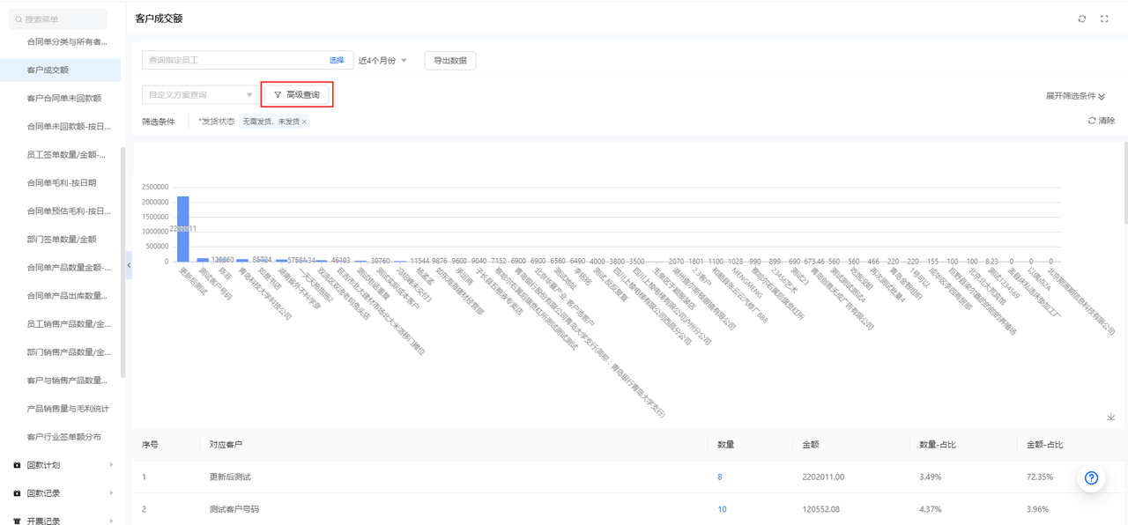The height and width of the screenshot is (525, 1128).
Task: Click the filter funnel icon in 高级查询
Action: click(x=278, y=94)
